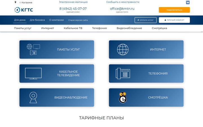Image resolution: width=203 pixels, height=127 pixels.
Task: Click the ИНТЕРНЕТ card label
Action: click(x=158, y=49)
